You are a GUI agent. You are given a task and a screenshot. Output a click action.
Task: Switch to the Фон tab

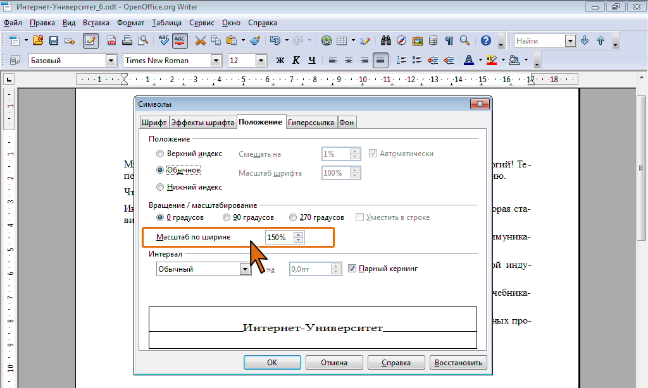coord(346,123)
